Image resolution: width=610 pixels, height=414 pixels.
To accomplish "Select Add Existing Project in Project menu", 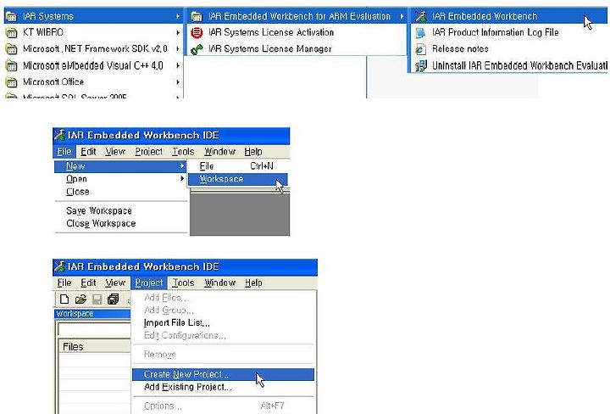I will [x=224, y=387].
